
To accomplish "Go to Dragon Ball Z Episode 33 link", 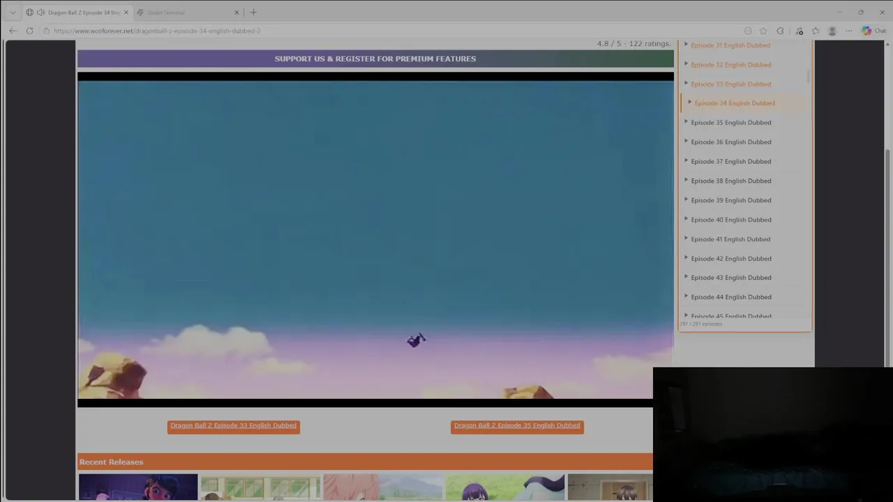I will coord(234,426).
